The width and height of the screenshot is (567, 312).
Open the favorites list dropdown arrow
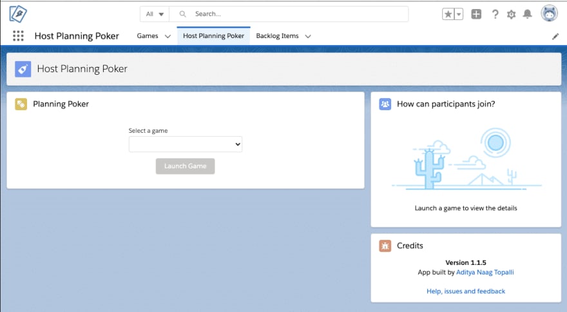click(459, 14)
